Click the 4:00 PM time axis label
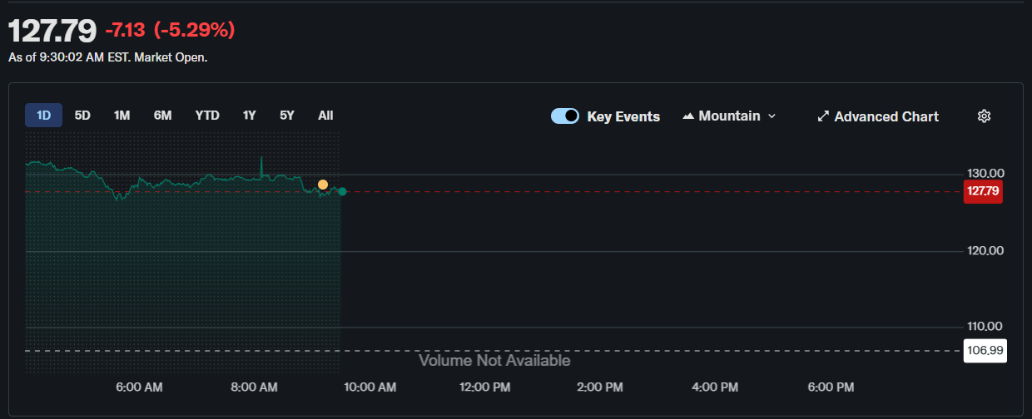1032x419 pixels. (x=715, y=387)
